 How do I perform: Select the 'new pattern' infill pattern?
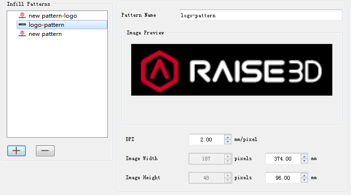(x=62, y=34)
